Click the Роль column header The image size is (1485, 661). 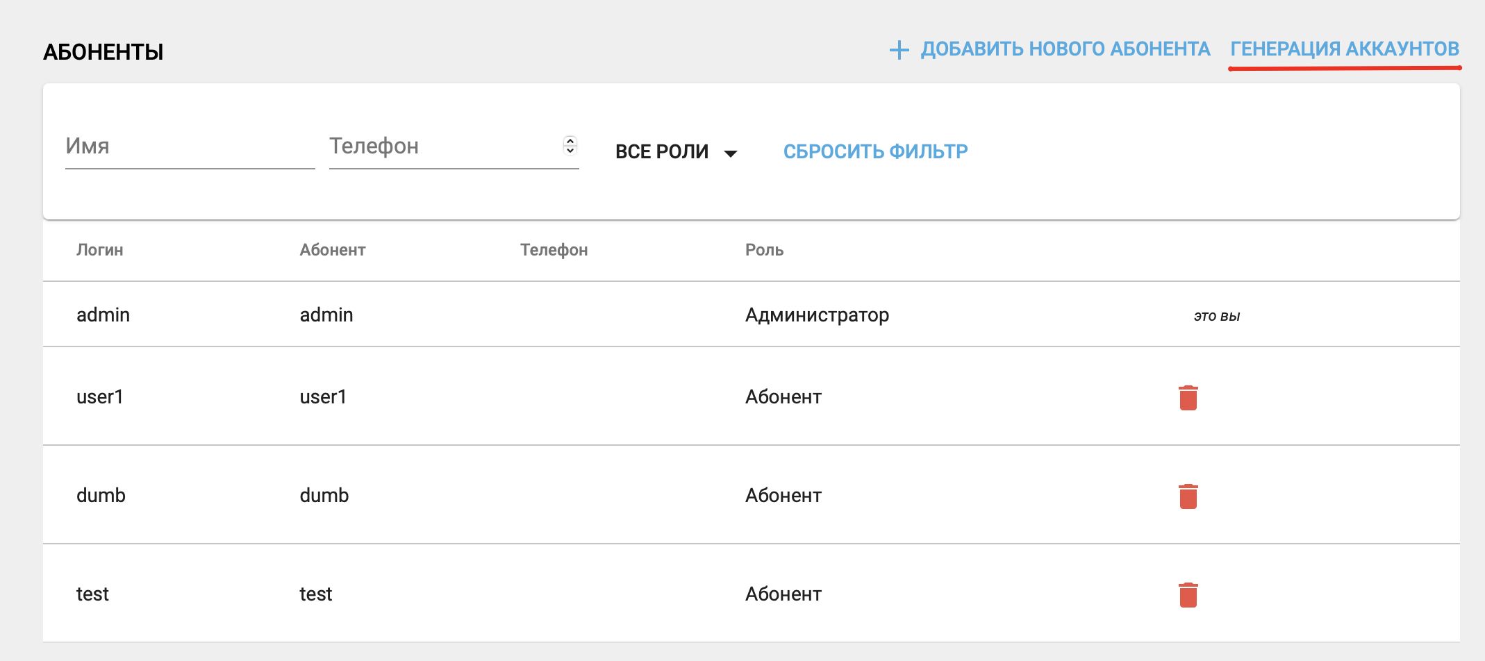point(764,250)
